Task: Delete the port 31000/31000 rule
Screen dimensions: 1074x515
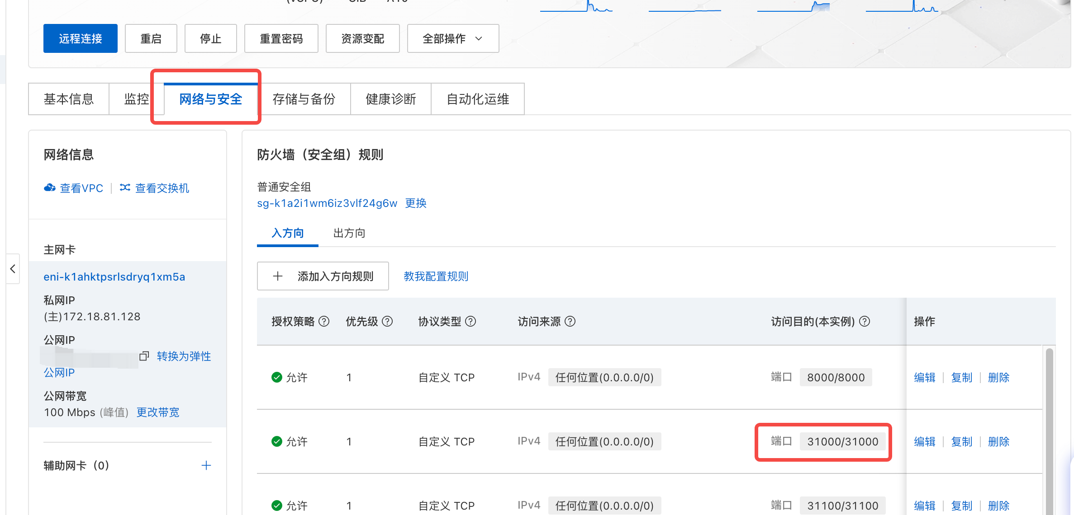Action: pyautogui.click(x=998, y=441)
